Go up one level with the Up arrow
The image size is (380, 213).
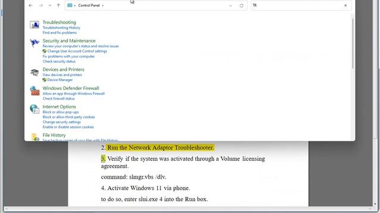point(58,5)
